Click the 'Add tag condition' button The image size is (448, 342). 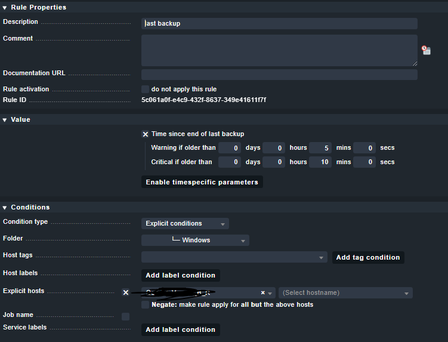pos(367,257)
